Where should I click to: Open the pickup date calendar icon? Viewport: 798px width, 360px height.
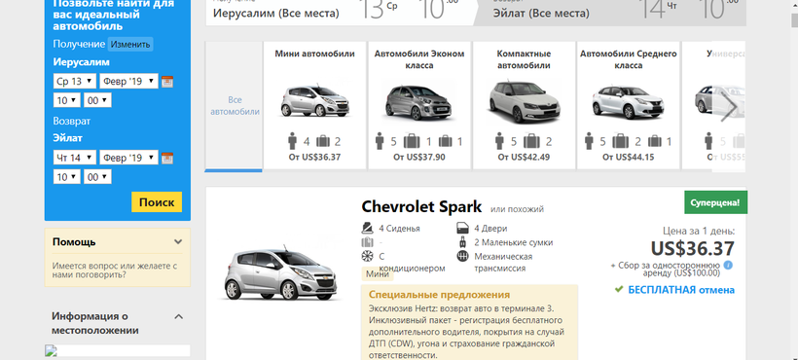point(167,82)
